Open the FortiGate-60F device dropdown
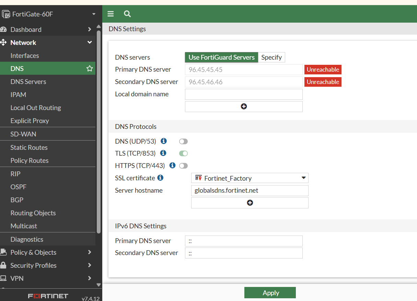The height and width of the screenshot is (301, 417). click(94, 14)
